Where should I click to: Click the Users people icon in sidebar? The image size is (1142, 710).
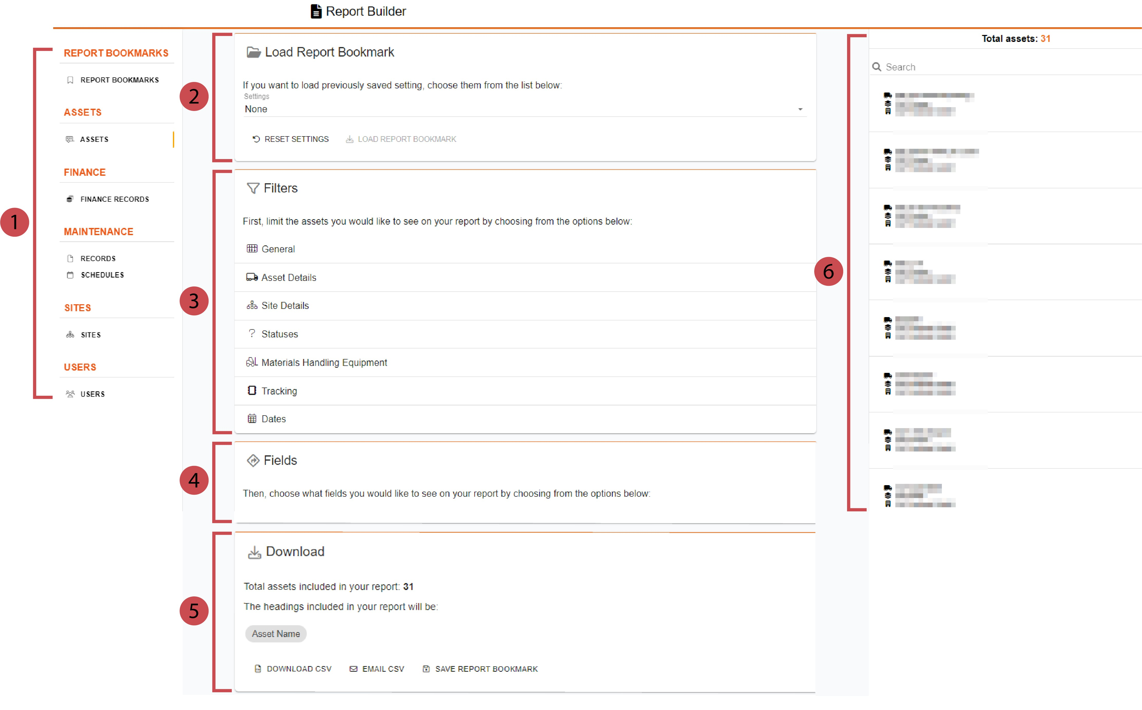pyautogui.click(x=70, y=394)
